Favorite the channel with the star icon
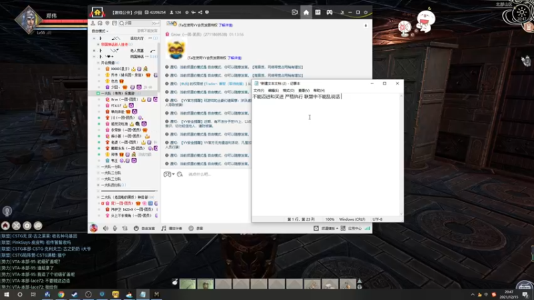This screenshot has width=534, height=300. (x=187, y=13)
